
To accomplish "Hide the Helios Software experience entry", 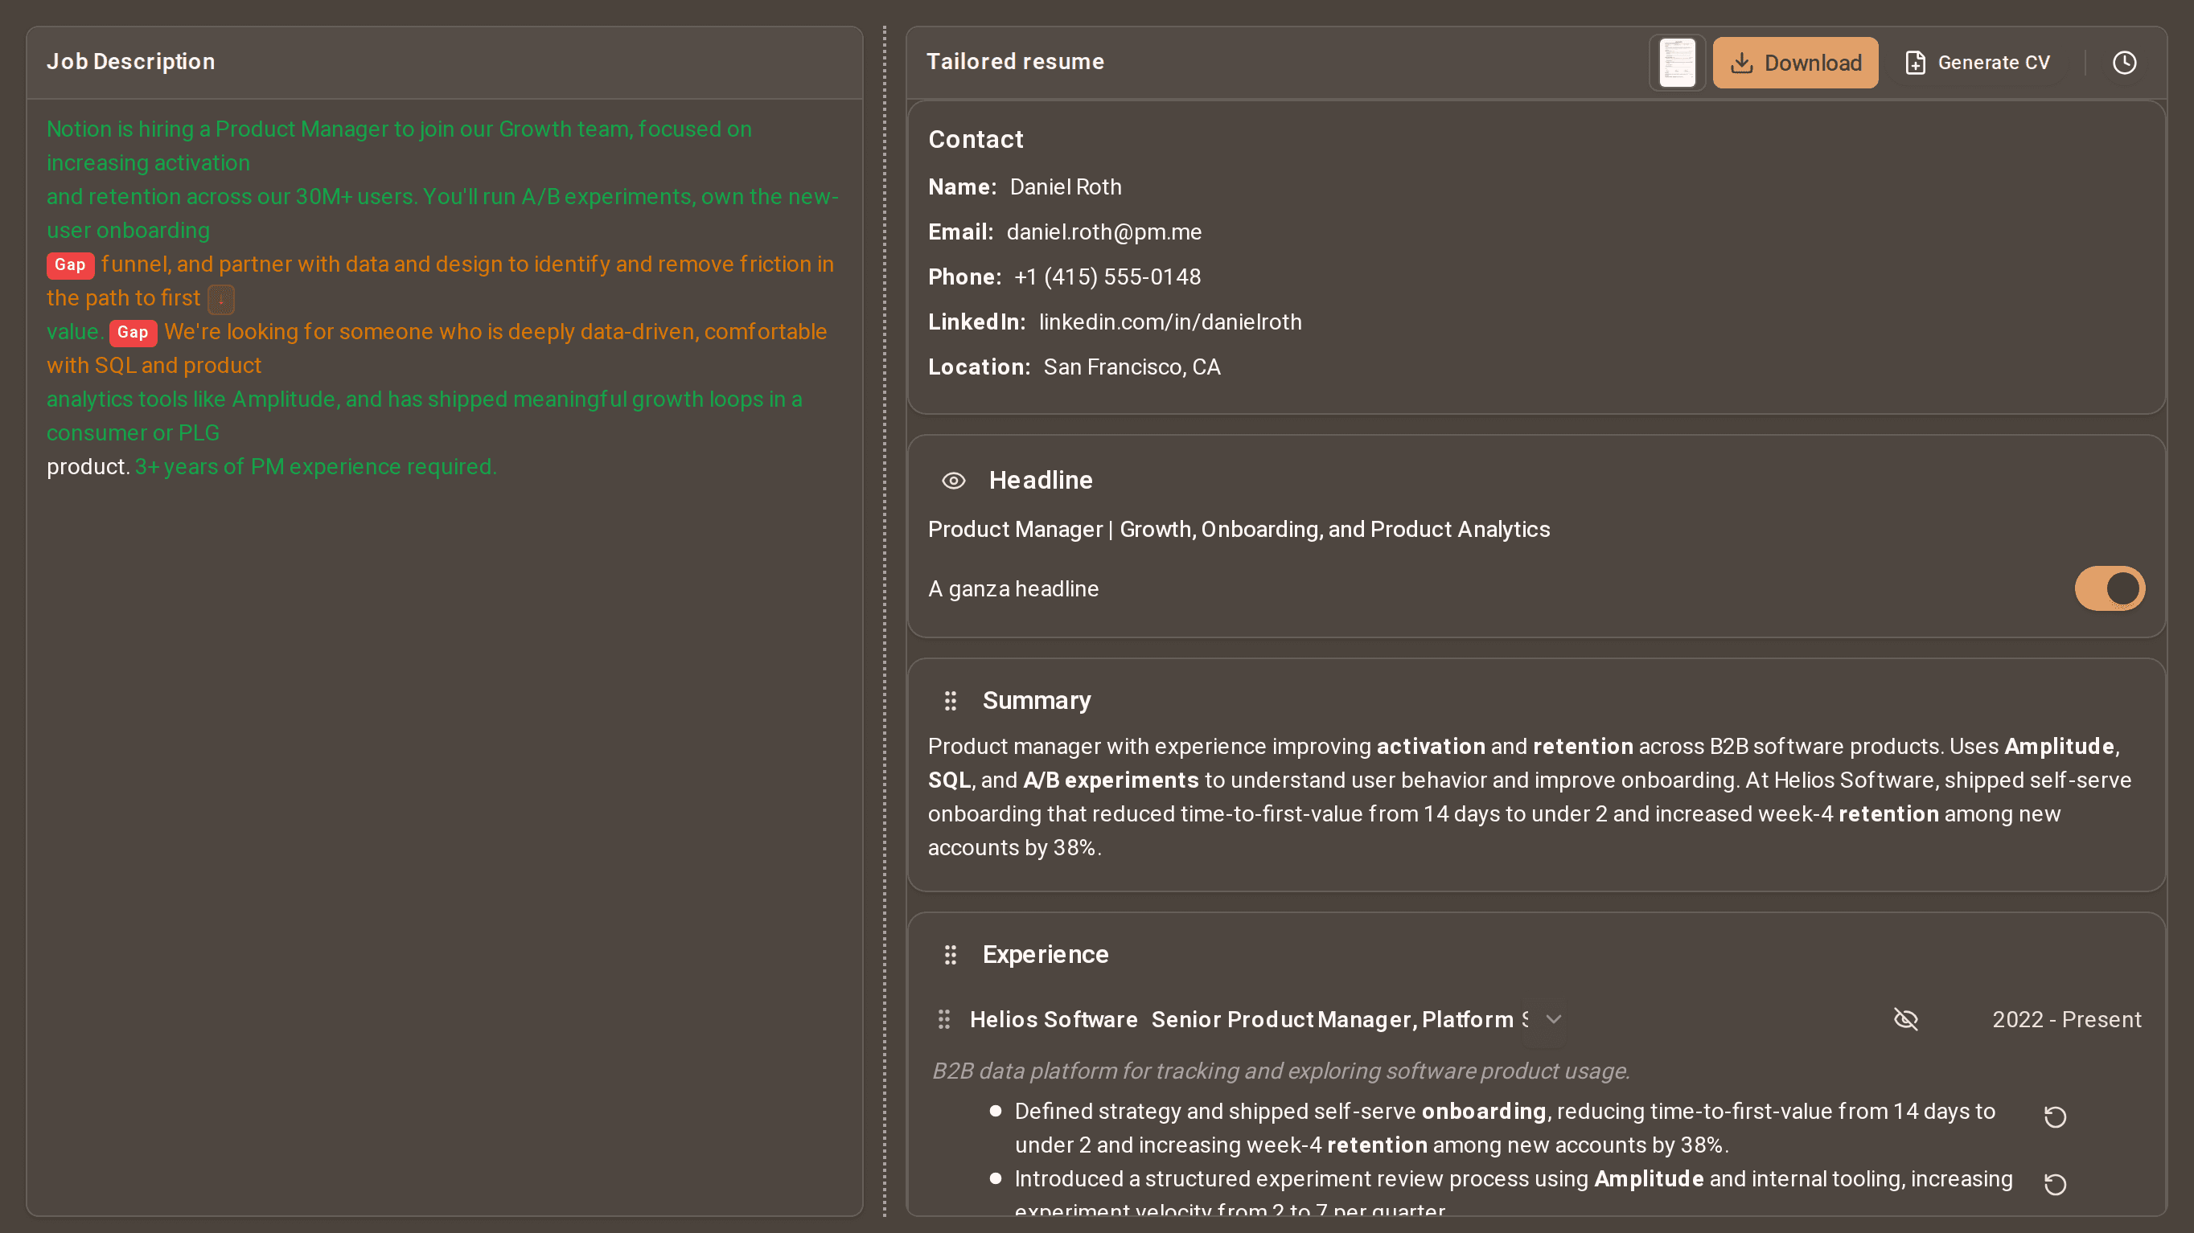I will [x=1906, y=1019].
